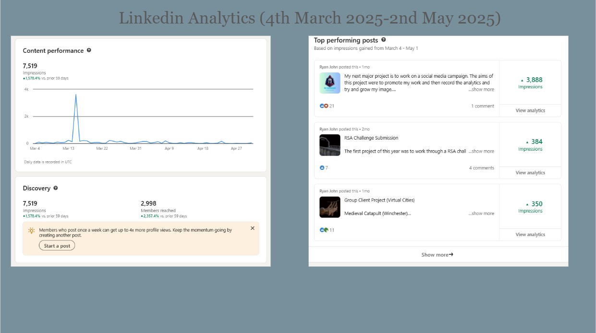Click reaction icons on the 21 reactions post
Screen dimensions: 596x333
(x=324, y=106)
